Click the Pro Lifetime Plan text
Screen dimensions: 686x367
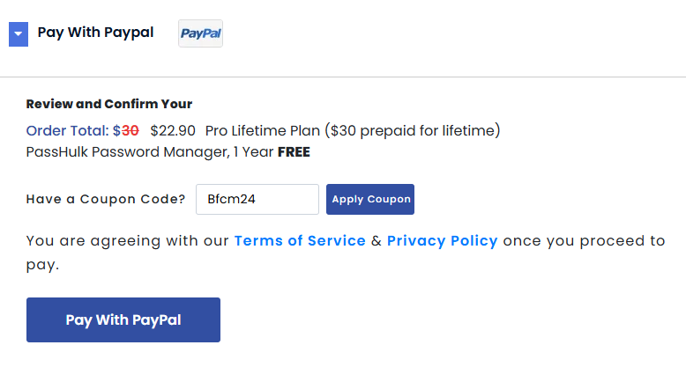(x=263, y=131)
